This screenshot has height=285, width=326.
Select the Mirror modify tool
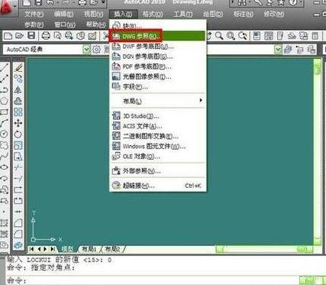pyautogui.click(x=18, y=89)
